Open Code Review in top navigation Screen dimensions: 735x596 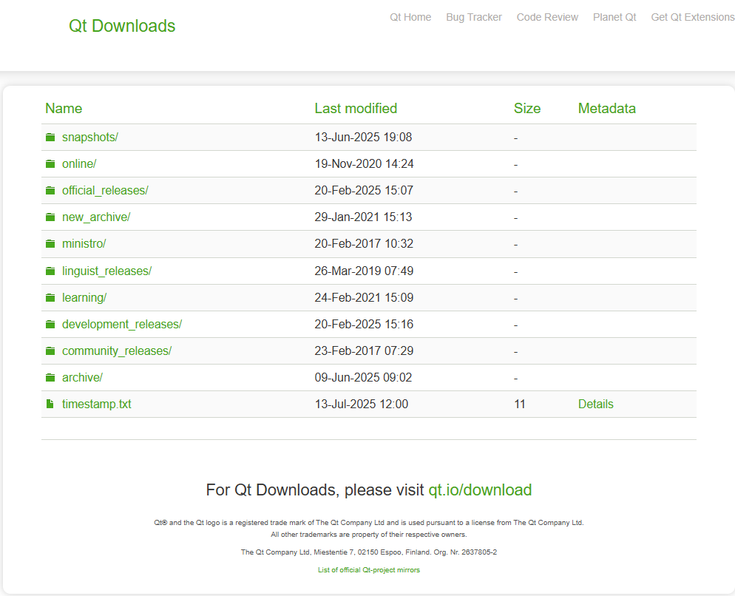[x=547, y=17]
